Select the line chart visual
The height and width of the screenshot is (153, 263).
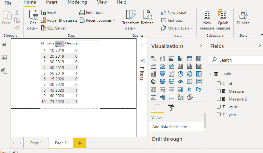click(153, 66)
